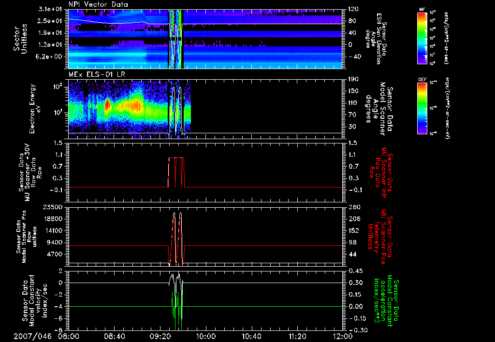This screenshot has height=342, width=495.
Task: Click the ESH Sun Elevation Angle axis label
Action: [x=376, y=39]
